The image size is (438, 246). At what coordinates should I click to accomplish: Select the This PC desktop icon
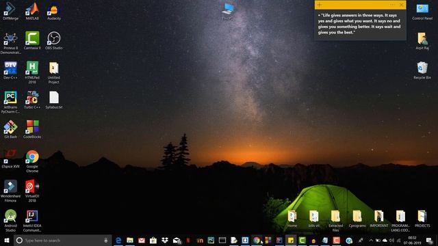click(x=228, y=11)
